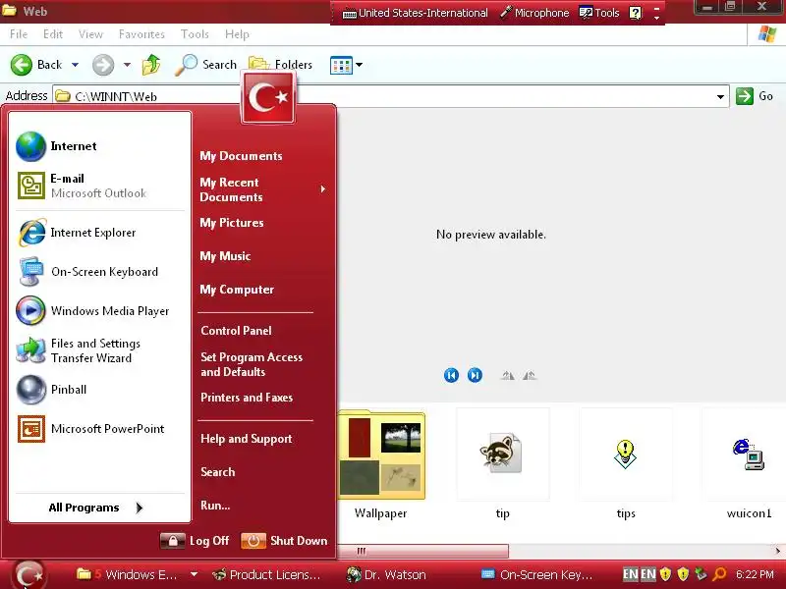
Task: Open Search pane from toolbar
Action: (205, 65)
